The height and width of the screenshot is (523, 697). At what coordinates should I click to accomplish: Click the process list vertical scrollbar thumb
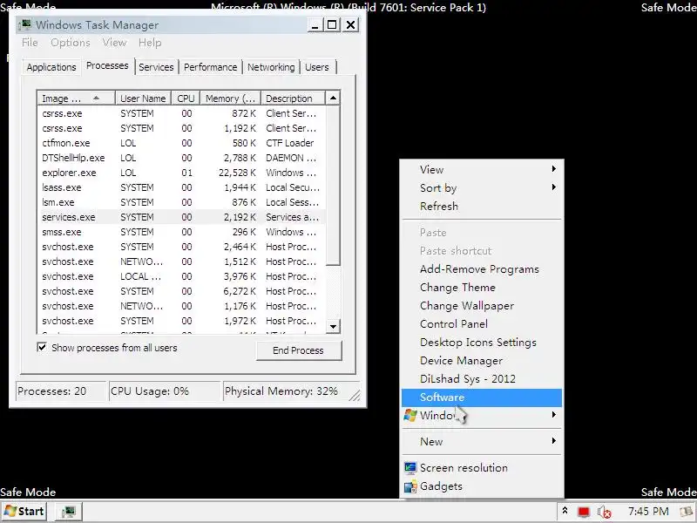[x=333, y=185]
